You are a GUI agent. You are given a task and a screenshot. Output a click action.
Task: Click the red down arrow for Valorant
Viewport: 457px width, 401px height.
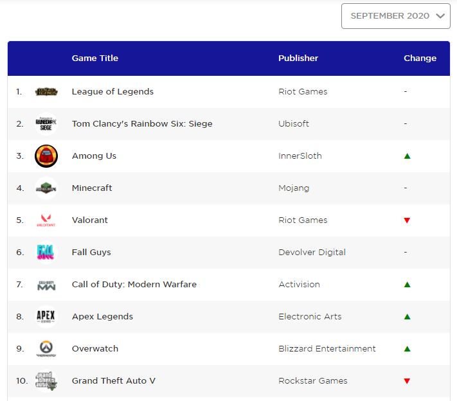(407, 220)
